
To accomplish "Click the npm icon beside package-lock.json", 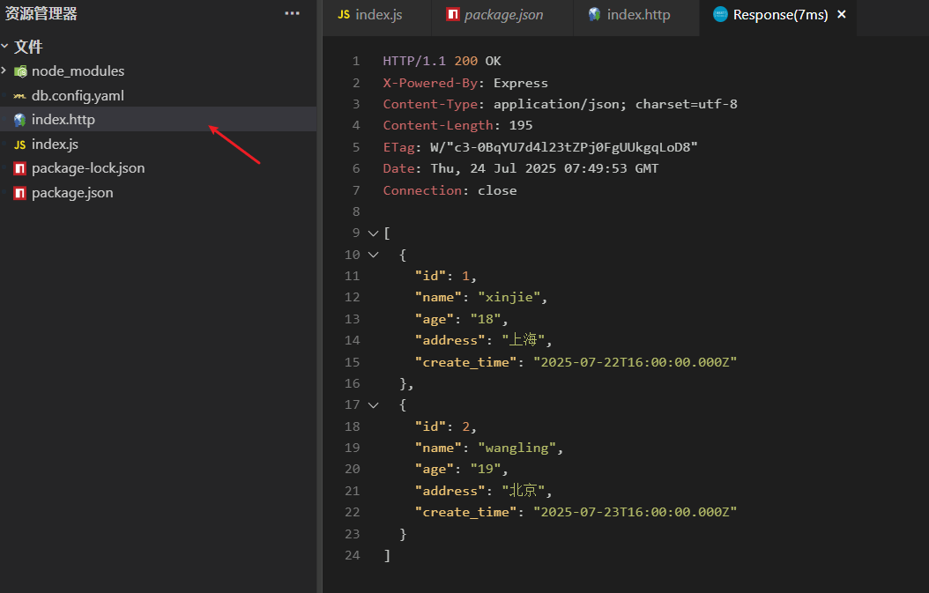I will (19, 168).
